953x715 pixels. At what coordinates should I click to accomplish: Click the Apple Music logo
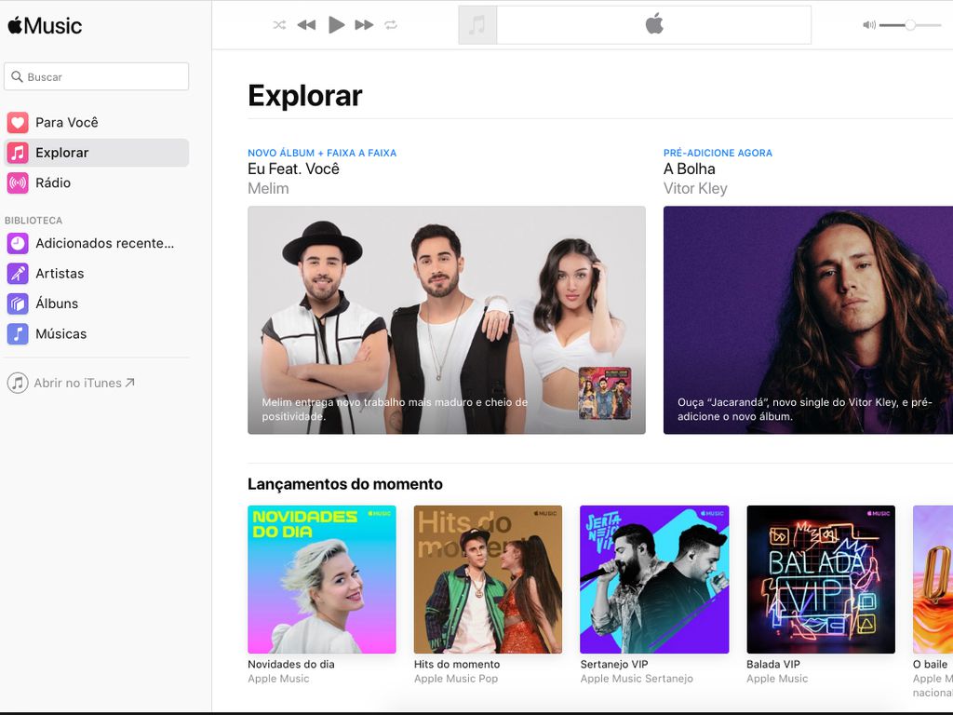click(x=45, y=25)
